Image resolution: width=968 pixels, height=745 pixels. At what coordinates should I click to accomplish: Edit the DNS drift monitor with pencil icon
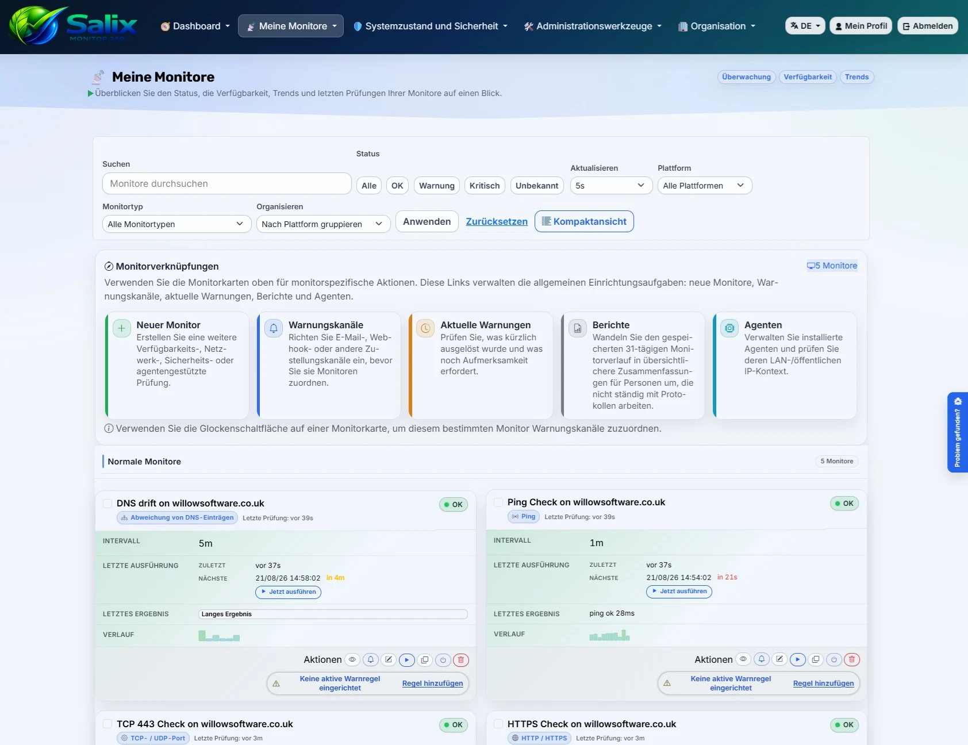click(x=389, y=660)
